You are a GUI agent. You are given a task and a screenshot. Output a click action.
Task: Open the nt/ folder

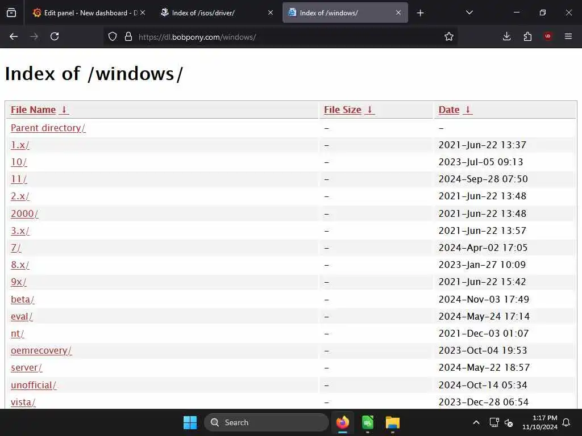(18, 333)
